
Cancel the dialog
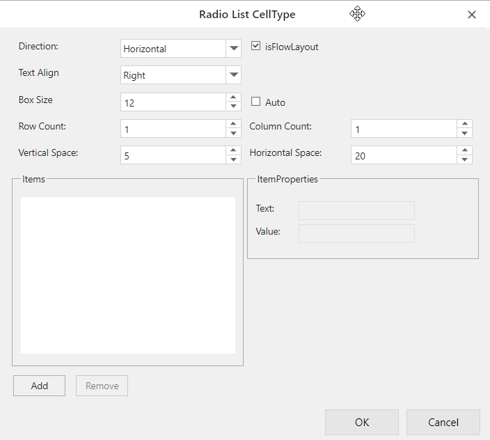tap(443, 422)
